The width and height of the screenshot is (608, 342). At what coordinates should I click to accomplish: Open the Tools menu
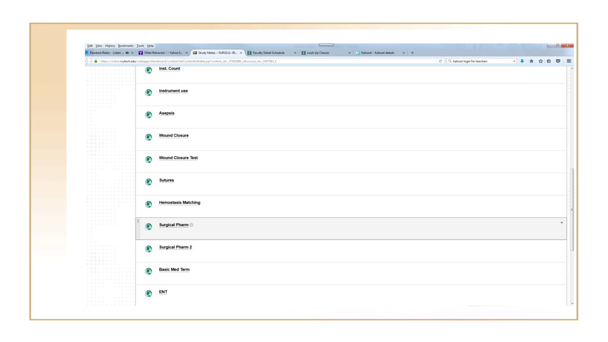(x=140, y=46)
